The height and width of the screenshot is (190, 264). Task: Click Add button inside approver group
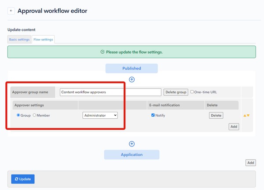(x=234, y=127)
